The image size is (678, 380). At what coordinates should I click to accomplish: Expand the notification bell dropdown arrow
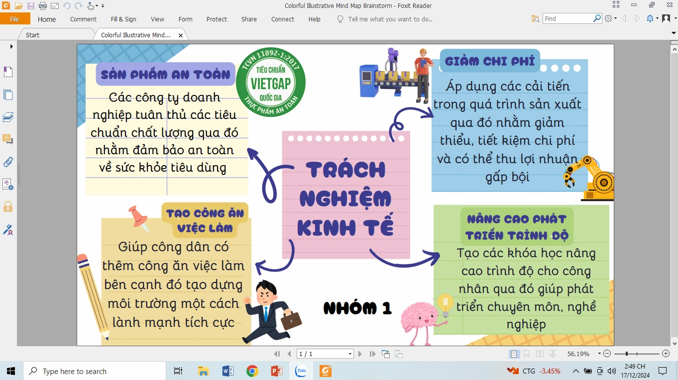click(x=657, y=18)
